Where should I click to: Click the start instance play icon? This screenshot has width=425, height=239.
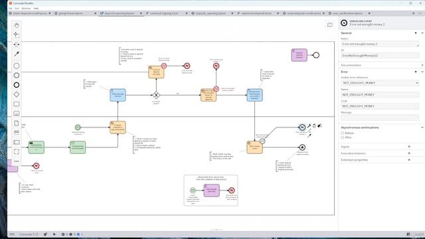pyautogui.click(x=54, y=234)
